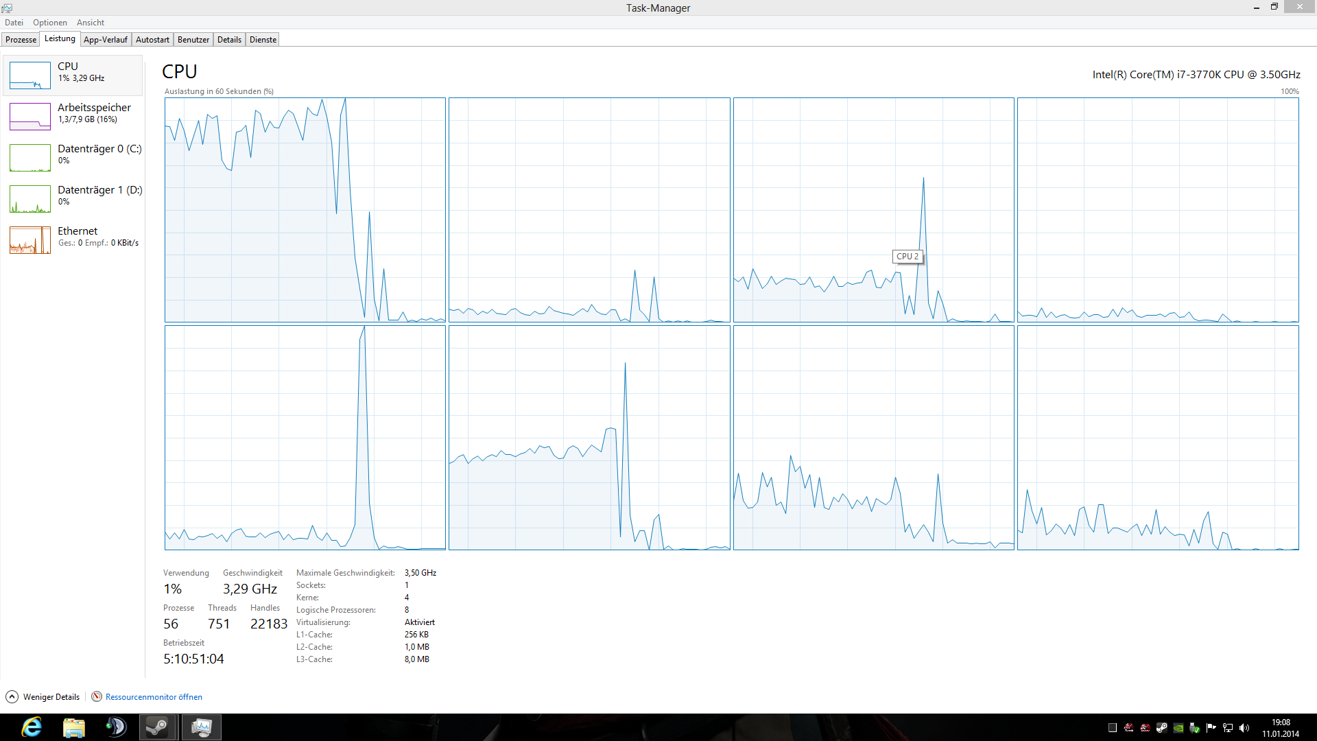Image resolution: width=1317 pixels, height=741 pixels.
Task: Click the Action Center flag tray icon
Action: coord(1211,728)
